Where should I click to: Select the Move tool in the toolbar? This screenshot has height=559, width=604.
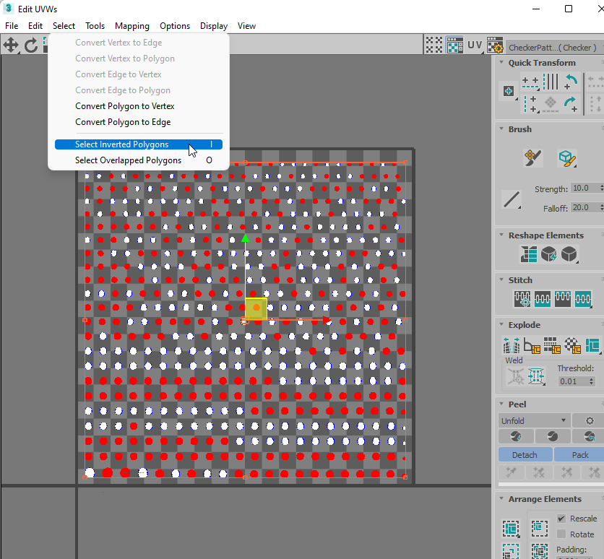point(11,45)
